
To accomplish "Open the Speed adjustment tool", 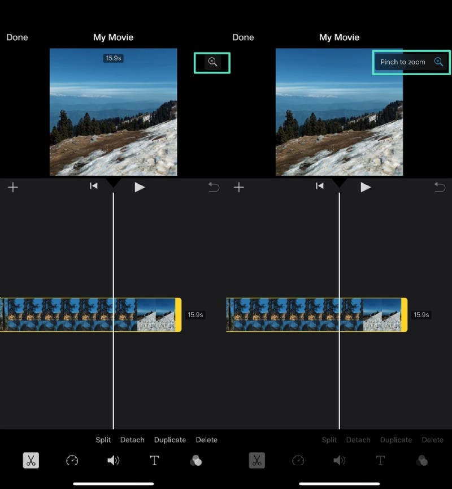I will click(72, 460).
